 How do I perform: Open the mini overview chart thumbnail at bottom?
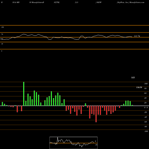(x=74, y=143)
